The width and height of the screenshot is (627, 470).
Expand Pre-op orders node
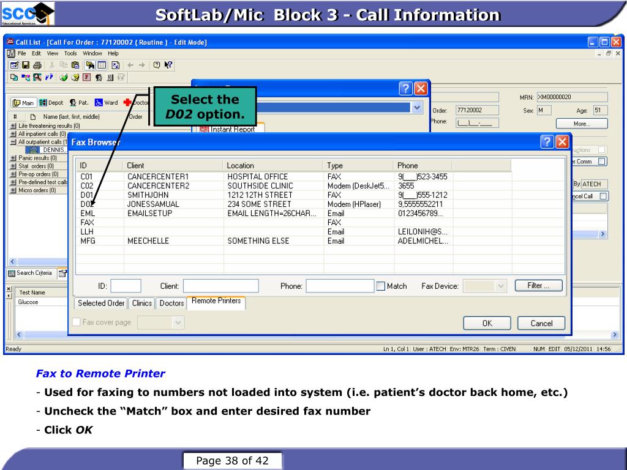pyautogui.click(x=13, y=174)
